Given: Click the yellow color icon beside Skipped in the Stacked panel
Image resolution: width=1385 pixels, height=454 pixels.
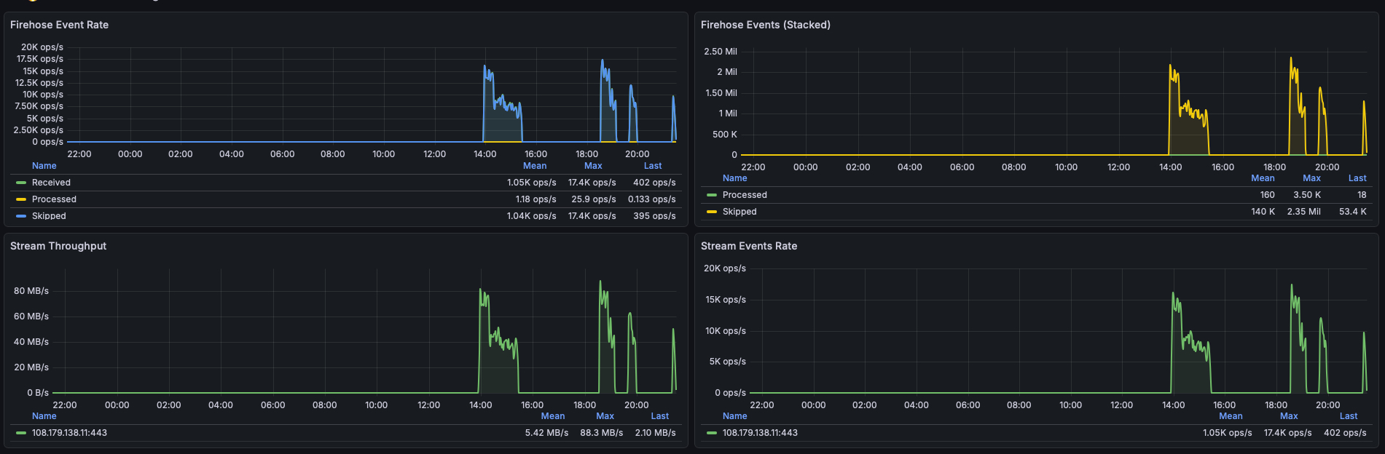Looking at the screenshot, I should pos(712,212).
